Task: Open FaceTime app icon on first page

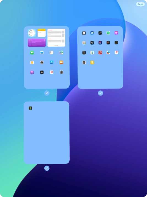Action: pos(32,53)
